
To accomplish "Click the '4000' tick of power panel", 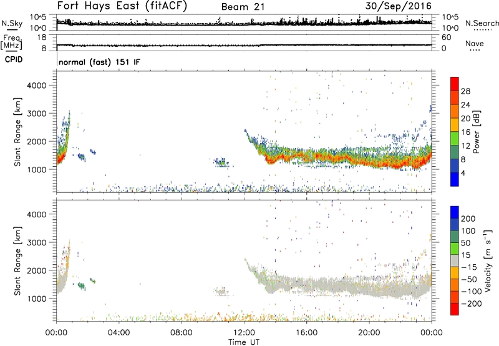I will 36,86.
